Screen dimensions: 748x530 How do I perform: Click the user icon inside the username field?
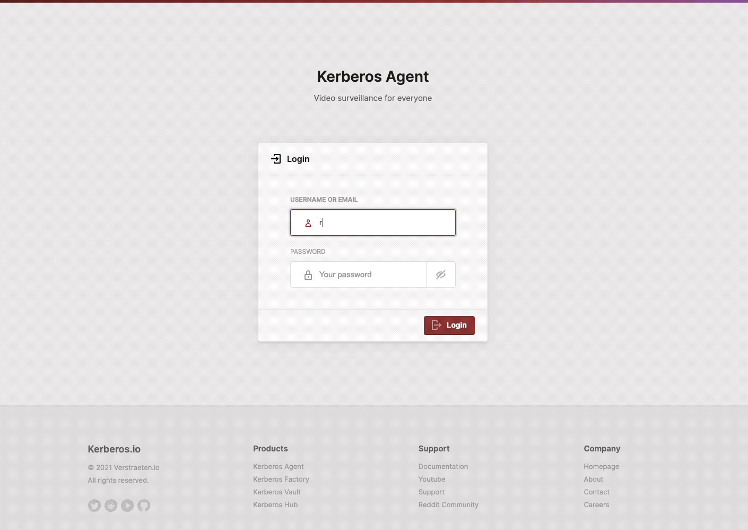point(308,223)
